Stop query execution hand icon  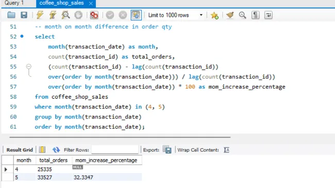pos(78,15)
